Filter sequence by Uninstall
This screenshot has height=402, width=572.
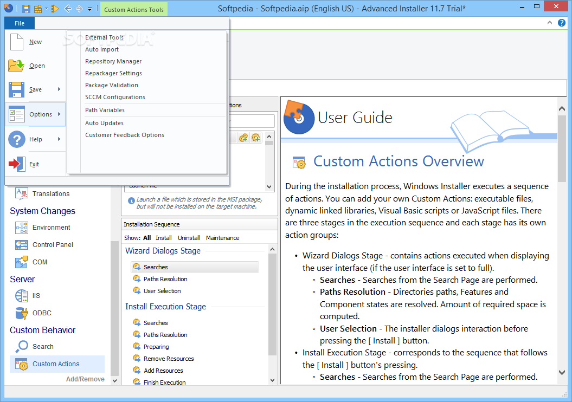coord(189,238)
